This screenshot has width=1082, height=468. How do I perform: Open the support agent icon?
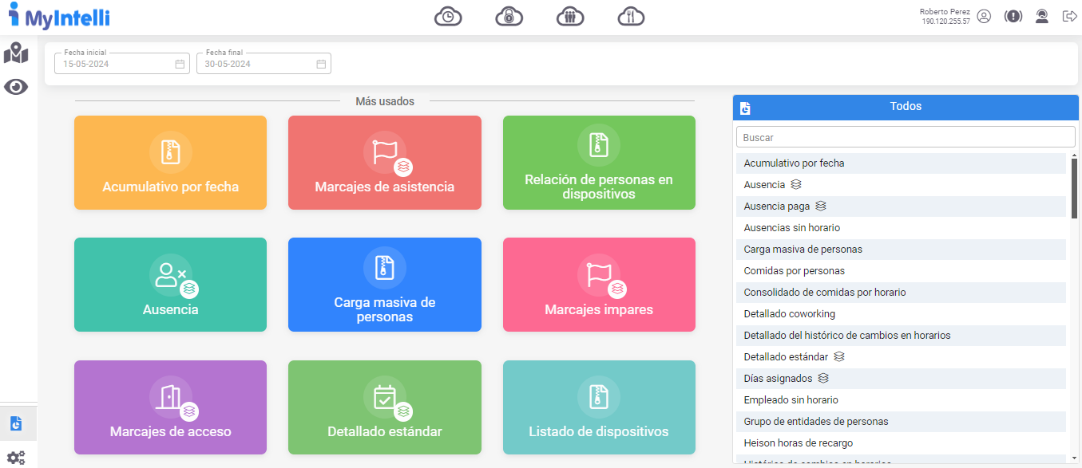[x=1041, y=16]
